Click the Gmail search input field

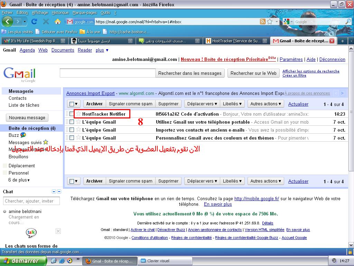coord(108,73)
